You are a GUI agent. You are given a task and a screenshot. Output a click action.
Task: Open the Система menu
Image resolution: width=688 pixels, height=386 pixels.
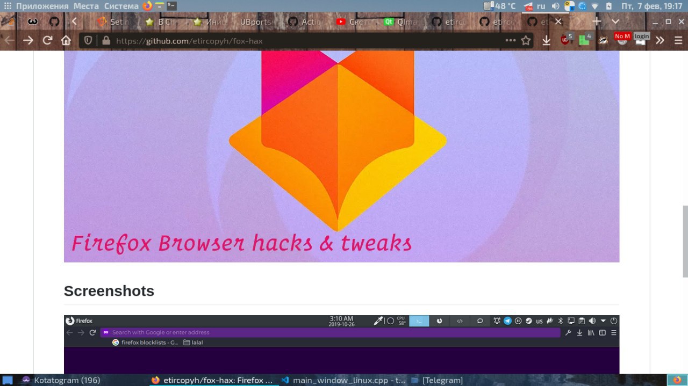click(x=121, y=6)
